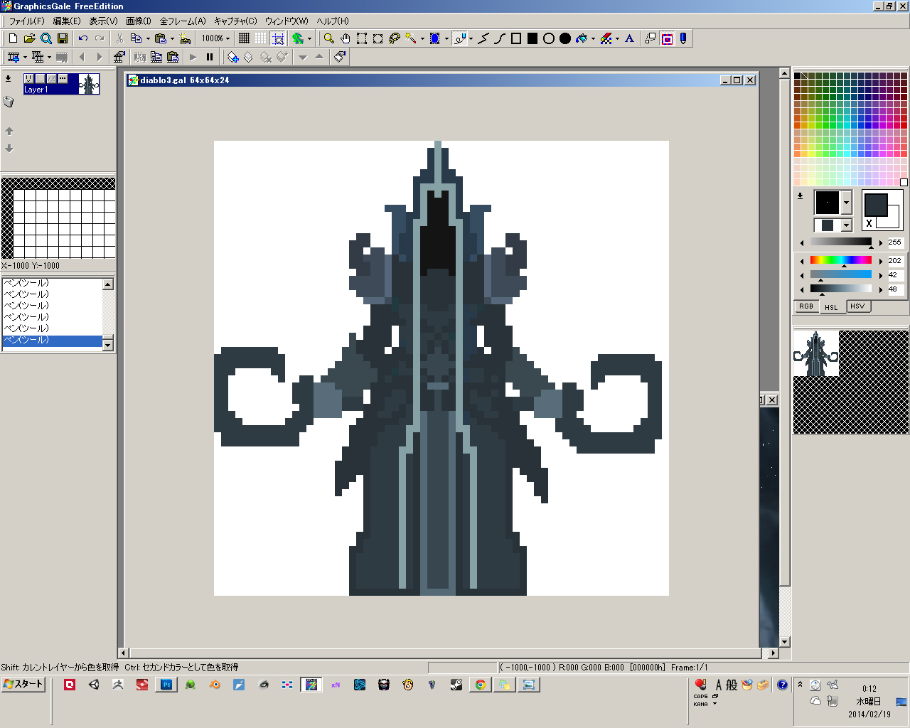
Task: Toggle the Layer 1 transparency button
Action: pos(51,79)
